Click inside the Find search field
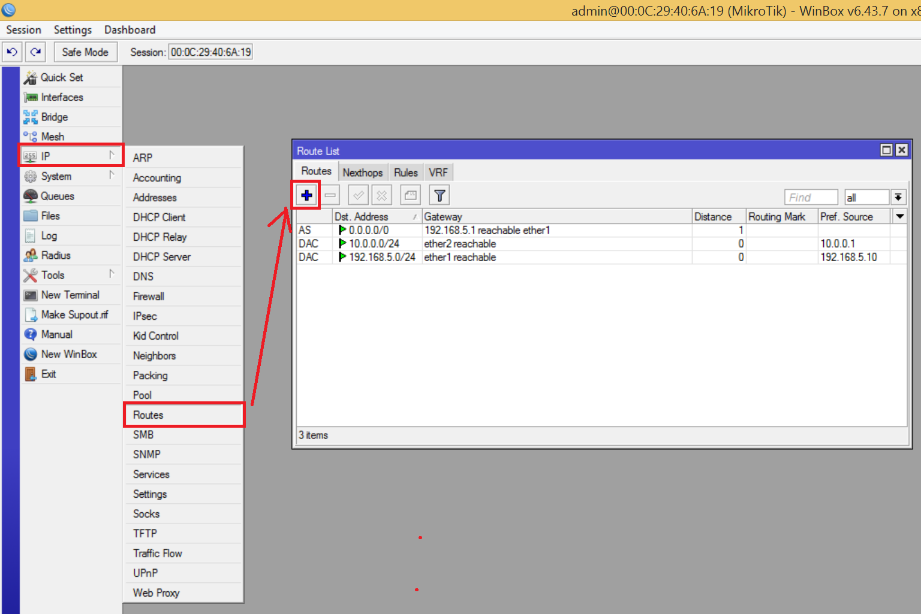The width and height of the screenshot is (921, 614). (811, 197)
